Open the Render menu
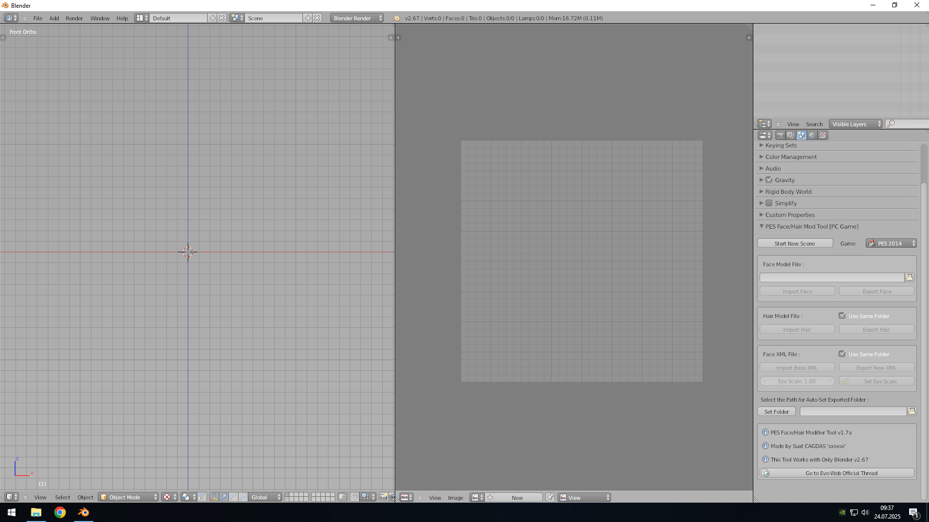Viewport: 929px width, 522px height. (74, 18)
